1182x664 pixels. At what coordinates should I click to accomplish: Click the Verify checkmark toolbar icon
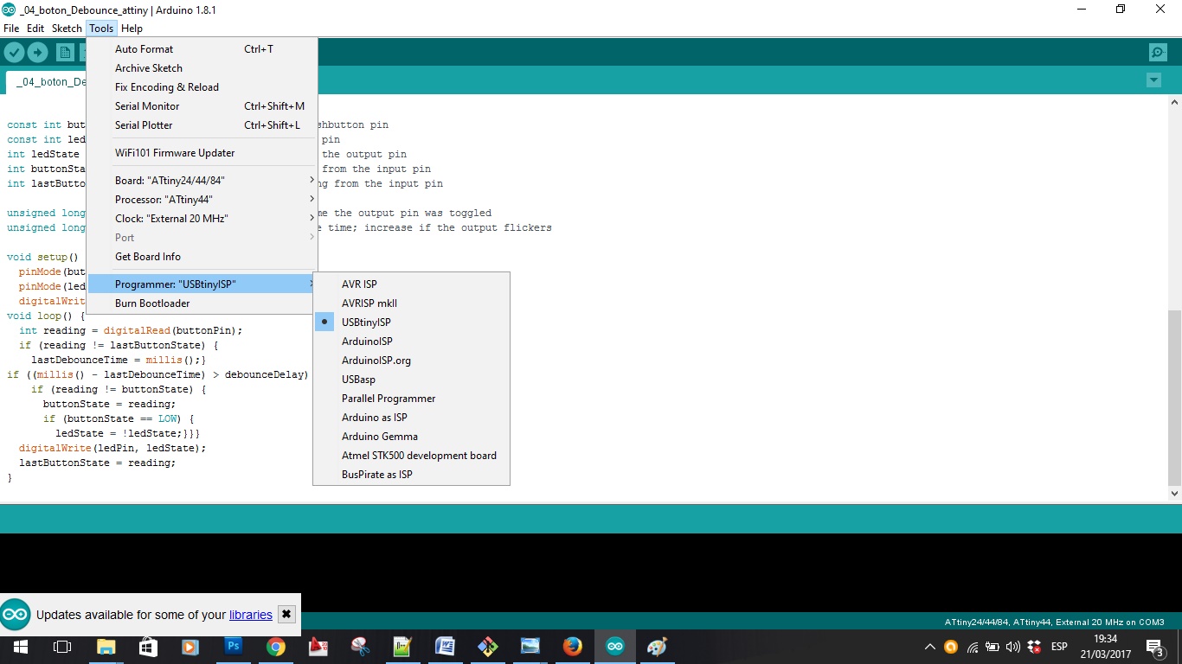[x=14, y=53]
